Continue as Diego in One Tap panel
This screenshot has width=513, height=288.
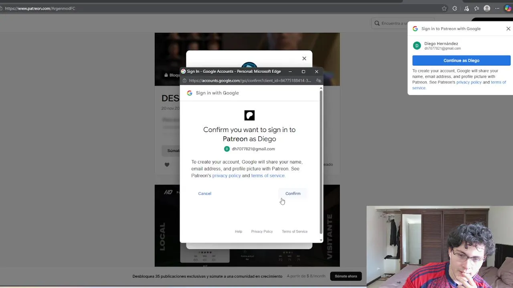(x=461, y=60)
